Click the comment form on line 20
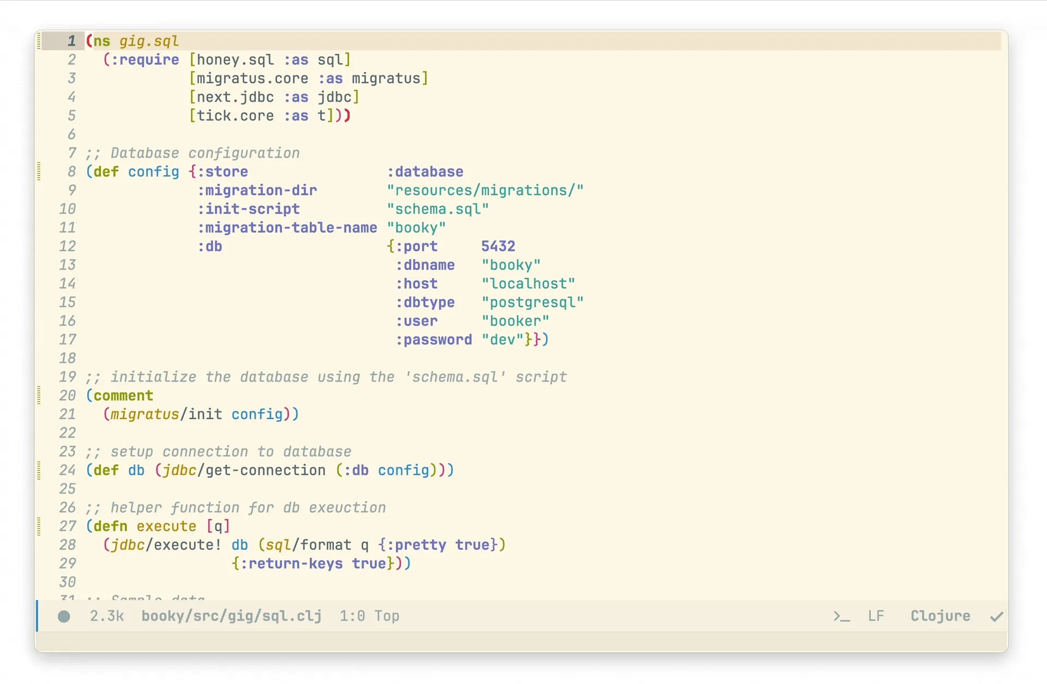The width and height of the screenshot is (1047, 684). pos(123,396)
